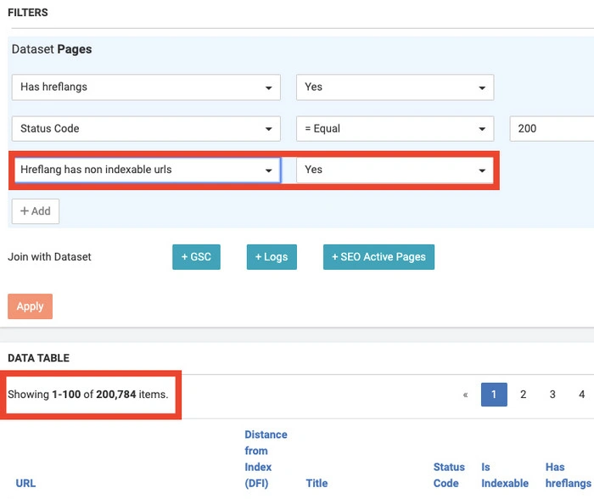Join with the + Logs dataset
Viewport: 594px width, 499px height.
(x=272, y=257)
